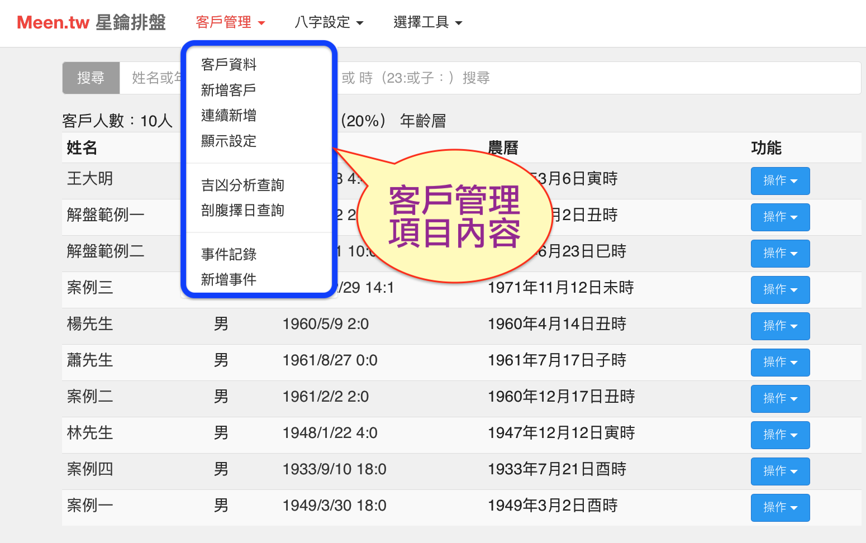Open 操作 dropdown for 案例四
This screenshot has width=866, height=543.
[x=780, y=471]
